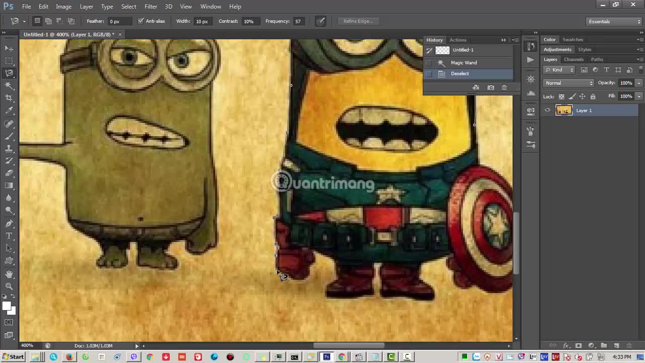Create new snapshot in History panel

(x=491, y=88)
